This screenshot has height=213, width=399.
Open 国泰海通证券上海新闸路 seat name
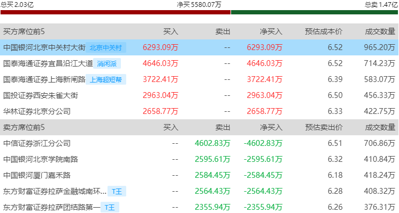[x=44, y=79]
